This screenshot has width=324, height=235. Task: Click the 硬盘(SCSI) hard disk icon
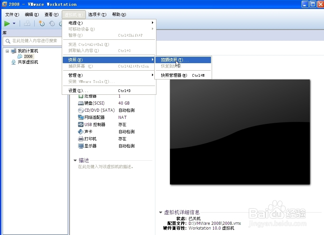(81, 103)
